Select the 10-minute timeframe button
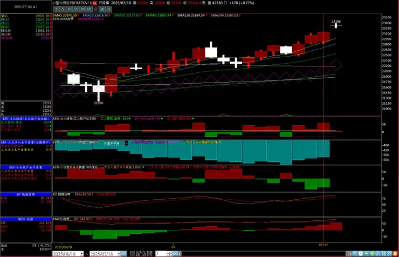This screenshot has height=257, width=399. (x=69, y=9)
